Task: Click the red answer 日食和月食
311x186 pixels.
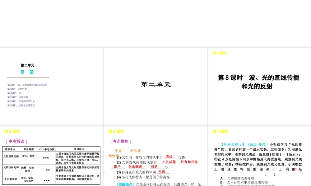Action: click(x=189, y=162)
